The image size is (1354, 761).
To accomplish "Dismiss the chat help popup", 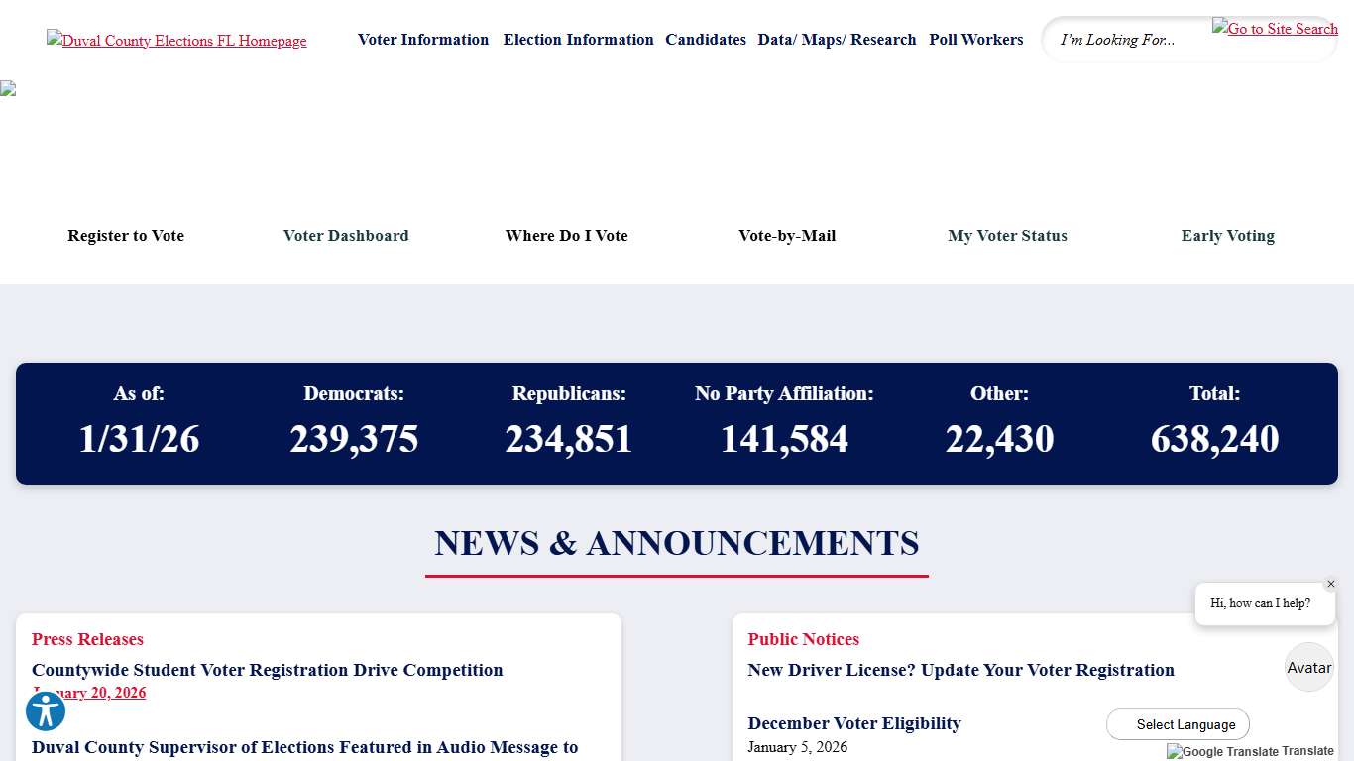I will click(x=1331, y=584).
